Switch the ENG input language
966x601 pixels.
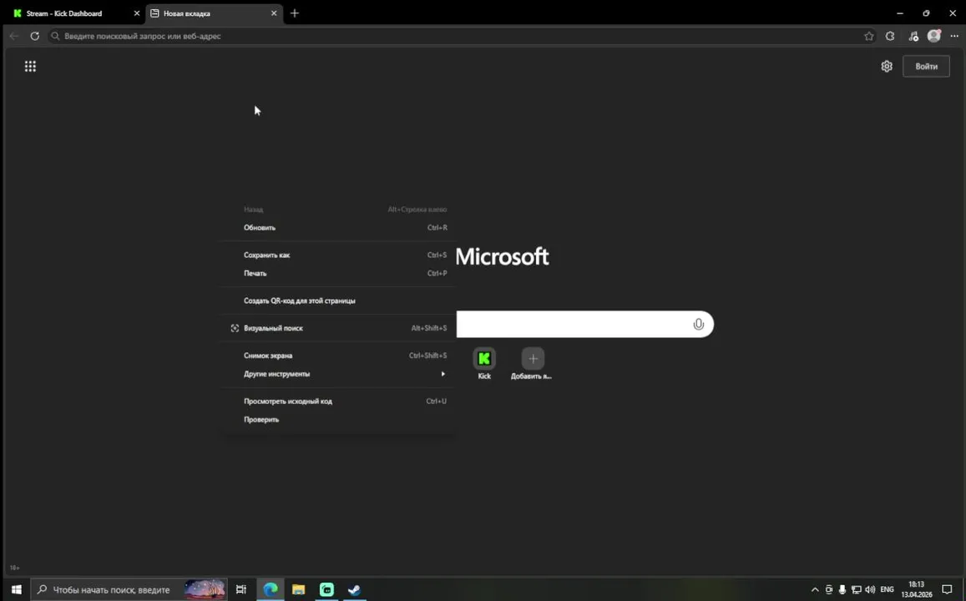click(x=887, y=590)
